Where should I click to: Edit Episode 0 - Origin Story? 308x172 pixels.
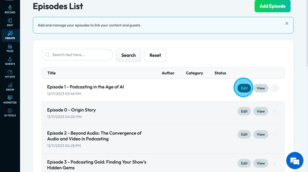244,111
